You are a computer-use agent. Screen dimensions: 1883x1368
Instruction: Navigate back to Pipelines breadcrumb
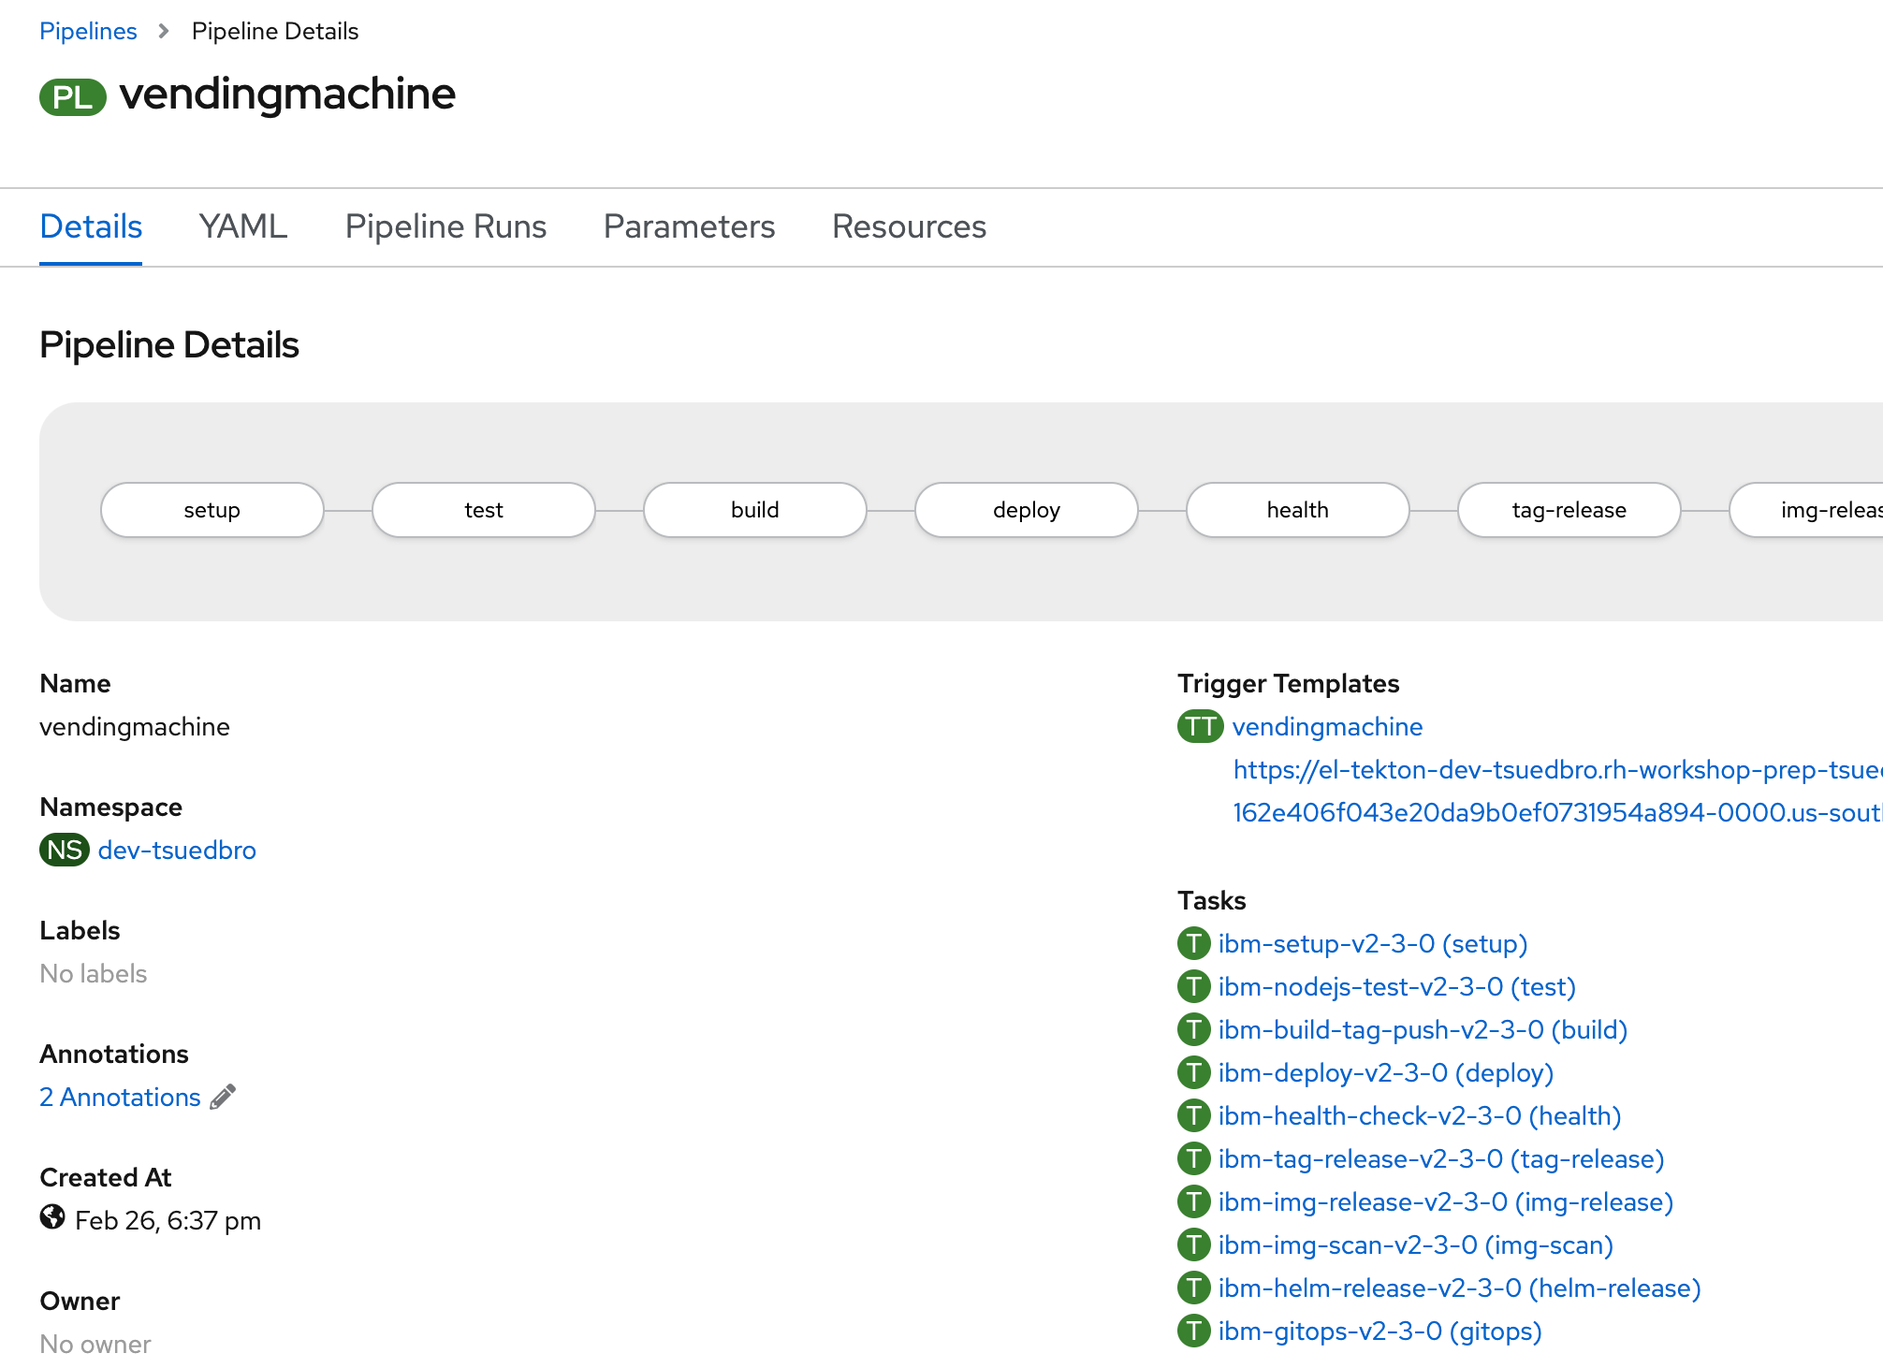88,31
